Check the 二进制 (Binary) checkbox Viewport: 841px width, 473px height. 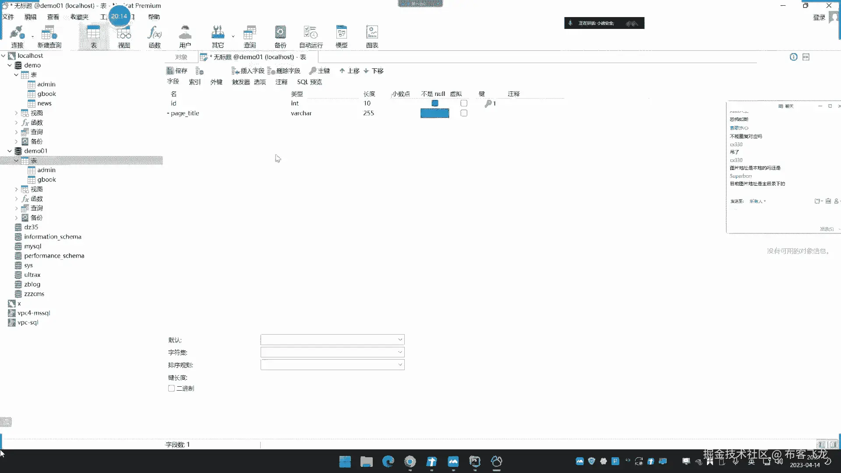[172, 388]
